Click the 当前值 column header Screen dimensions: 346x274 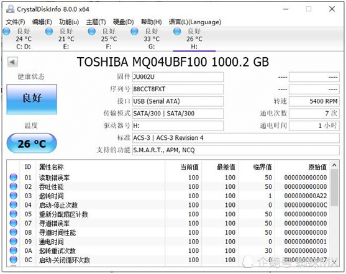(183, 167)
